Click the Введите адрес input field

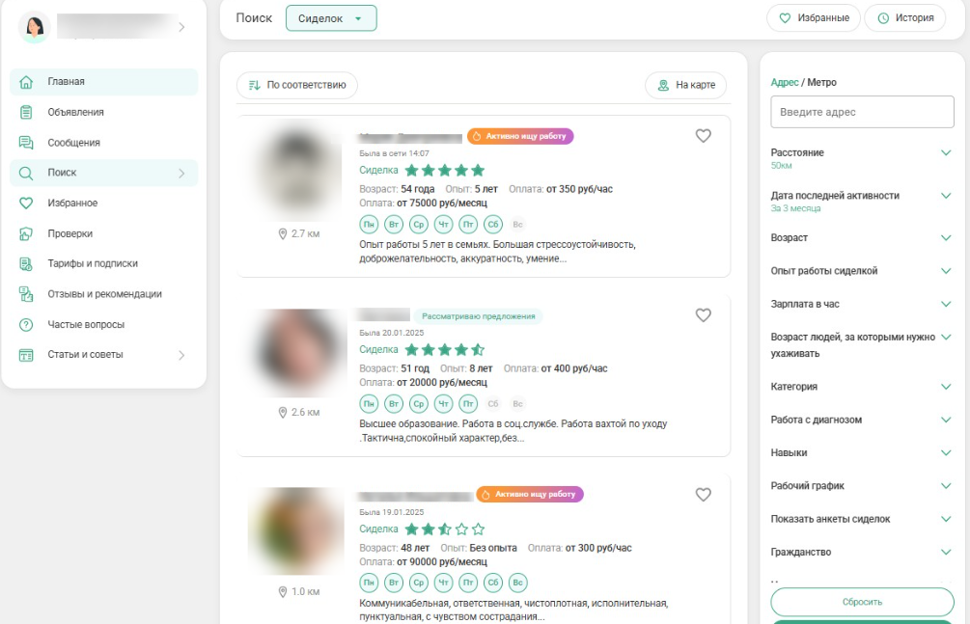tap(862, 112)
